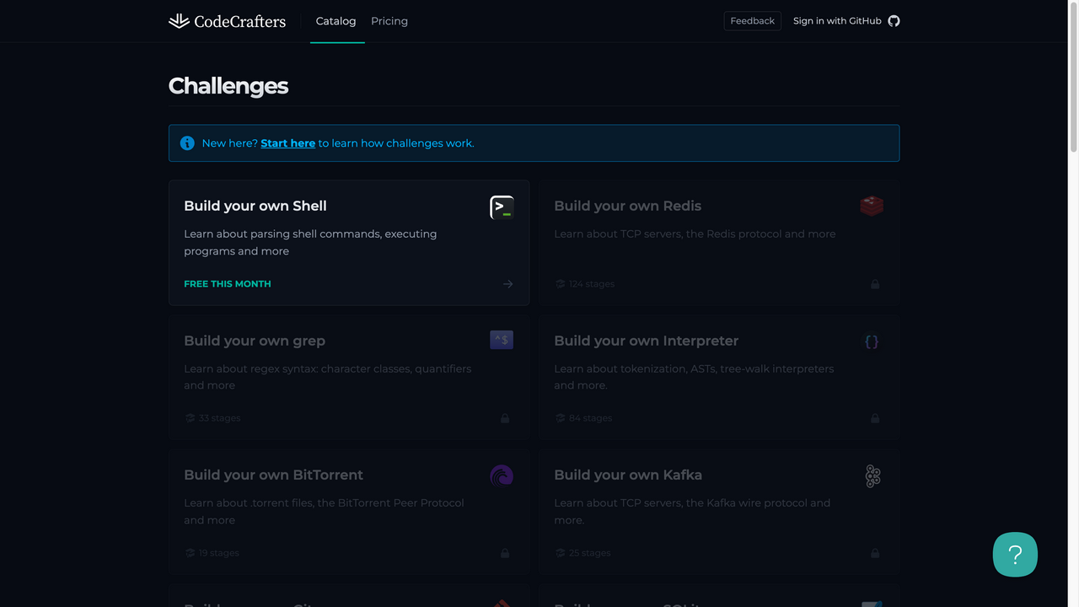The height and width of the screenshot is (607, 1079).
Task: Open Build your own grep challenge
Action: click(349, 377)
